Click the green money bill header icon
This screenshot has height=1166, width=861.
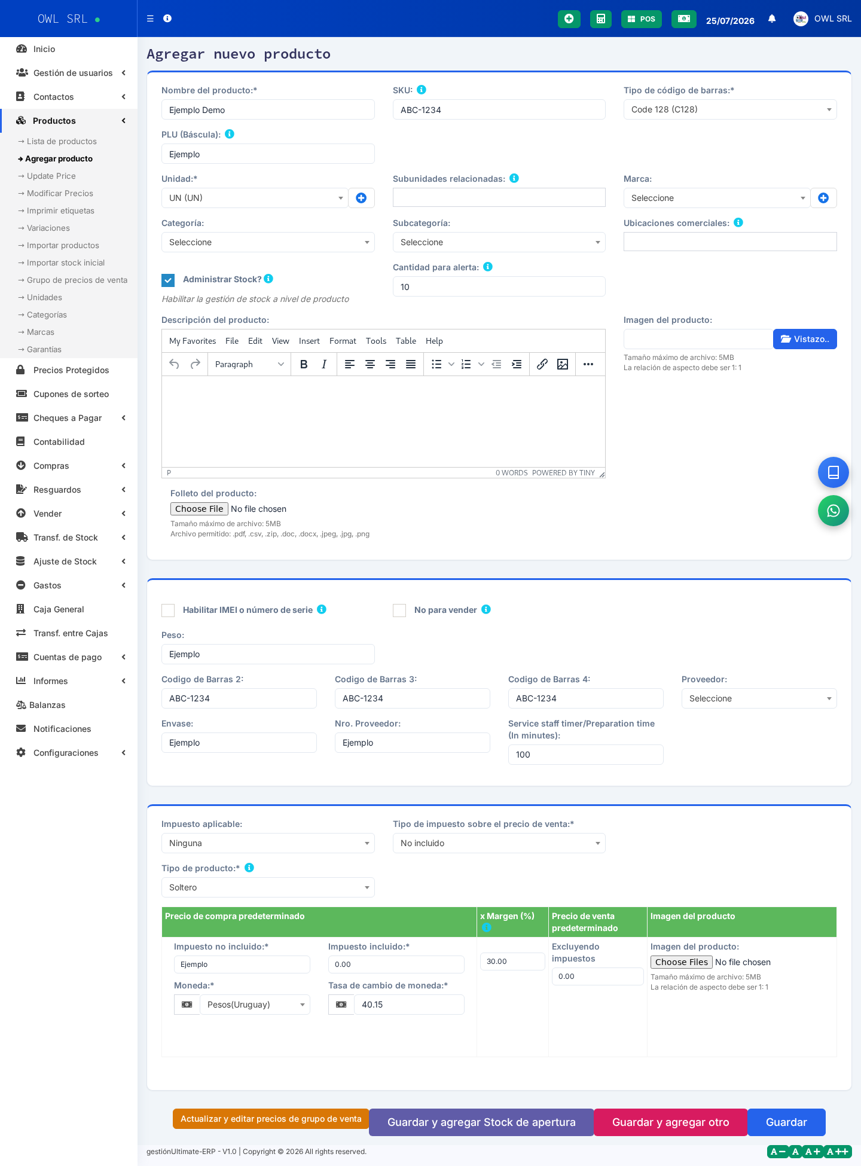684,19
